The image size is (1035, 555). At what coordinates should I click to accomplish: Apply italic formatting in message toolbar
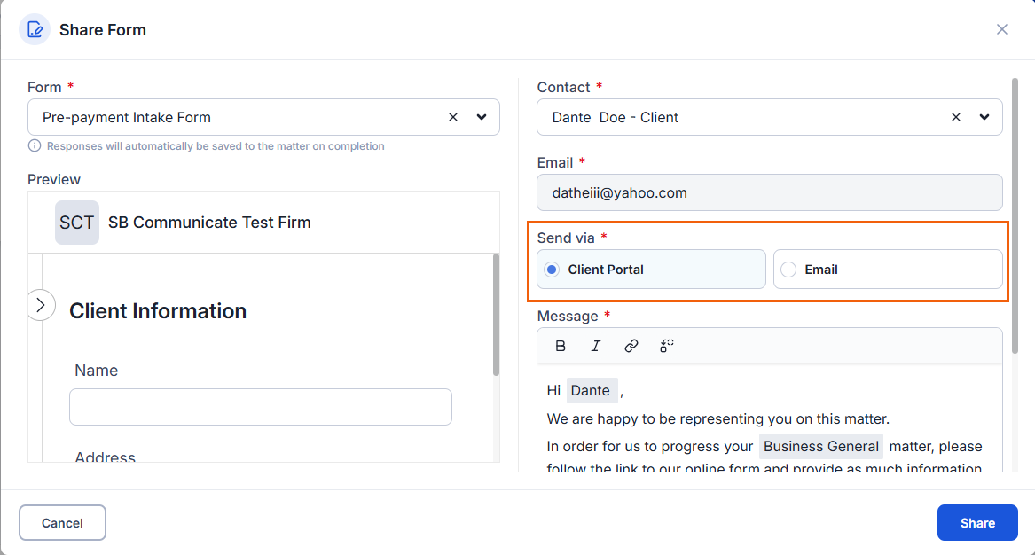coord(596,347)
